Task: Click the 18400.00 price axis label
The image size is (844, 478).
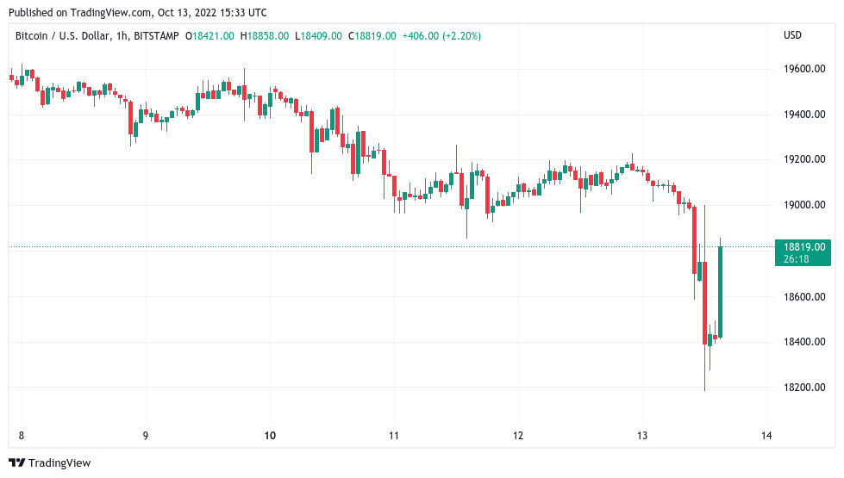Action: coord(803,342)
